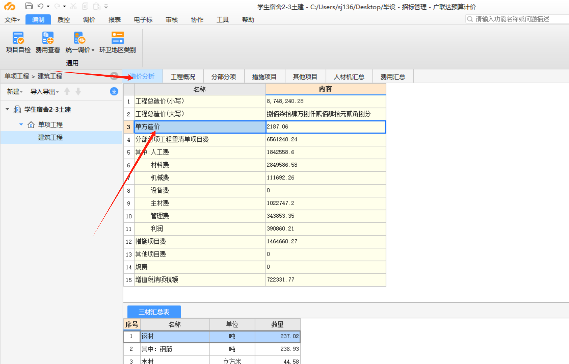Open the 帮助 menu
Image resolution: width=569 pixels, height=364 pixels.
(248, 20)
